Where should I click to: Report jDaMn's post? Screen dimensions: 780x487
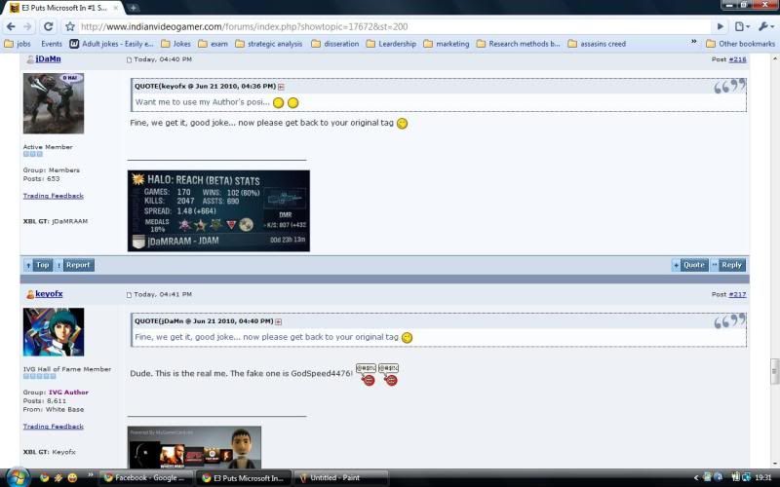75,265
